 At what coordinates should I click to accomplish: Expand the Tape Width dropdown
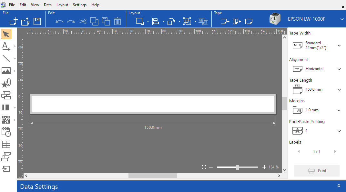[x=339, y=46]
